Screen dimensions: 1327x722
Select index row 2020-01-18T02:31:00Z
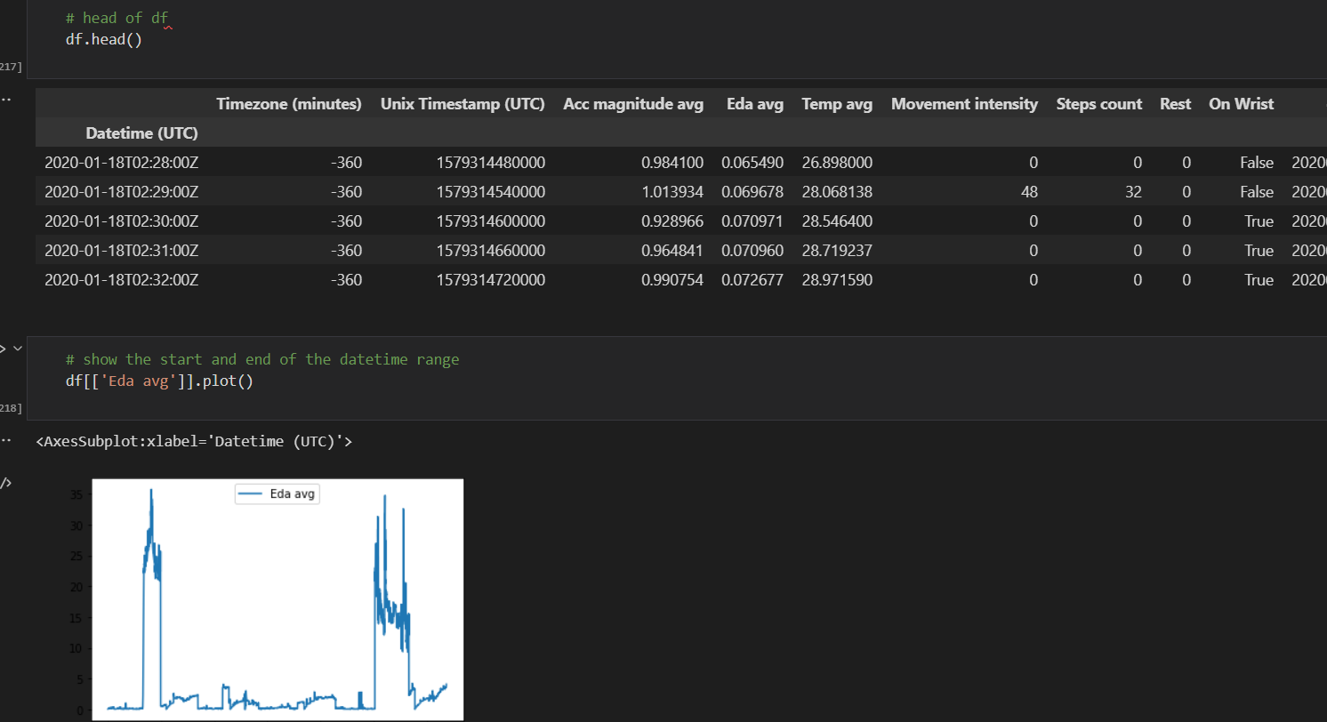[121, 251]
